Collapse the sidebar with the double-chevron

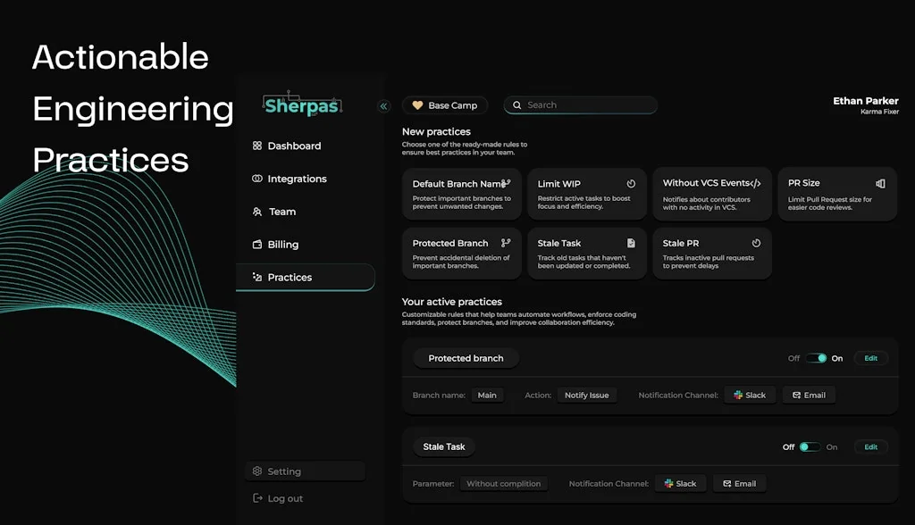tap(383, 105)
